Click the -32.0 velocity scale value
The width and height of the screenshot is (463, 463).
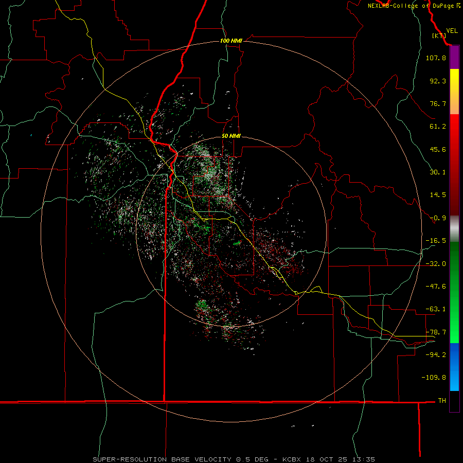coord(436,264)
